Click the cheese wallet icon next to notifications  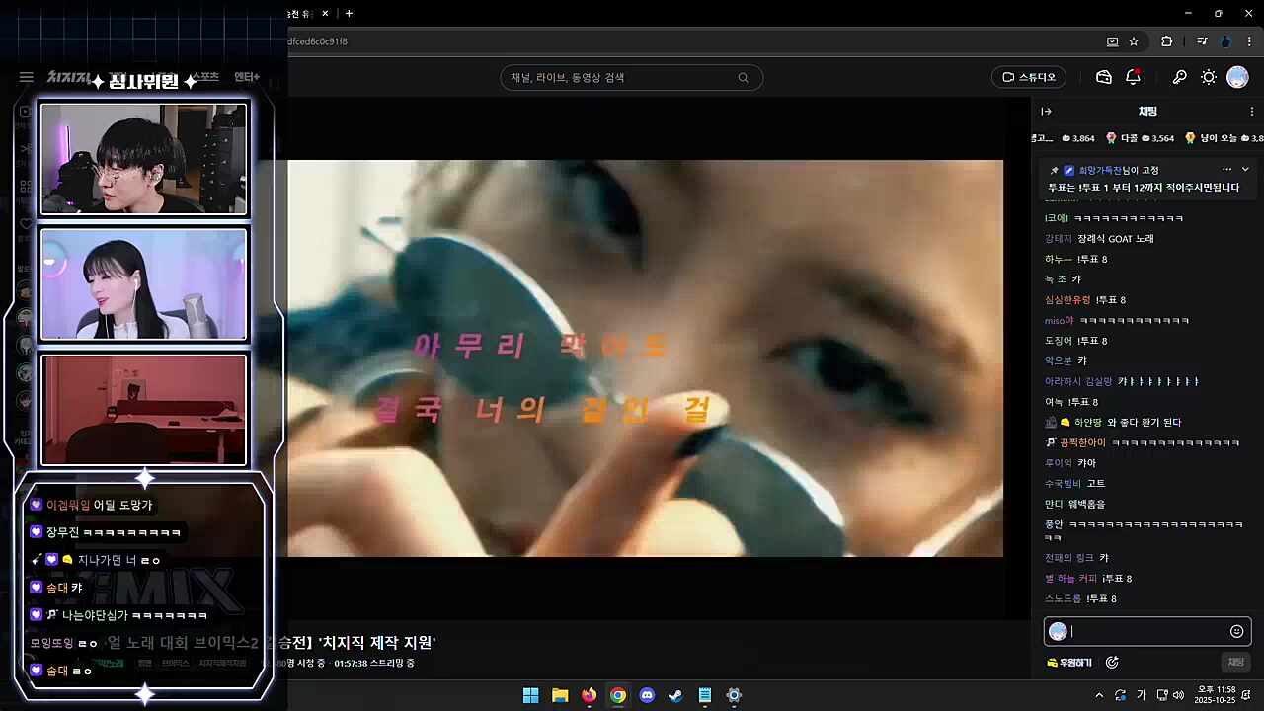pos(1103,76)
